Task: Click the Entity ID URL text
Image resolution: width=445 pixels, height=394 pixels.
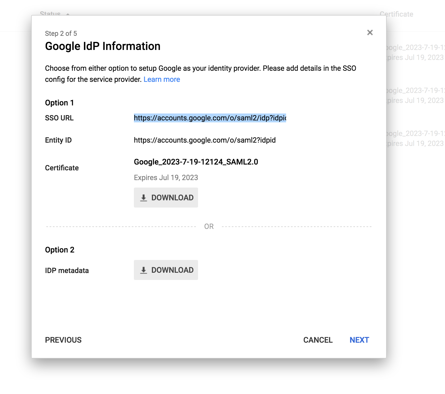Action: [x=204, y=140]
